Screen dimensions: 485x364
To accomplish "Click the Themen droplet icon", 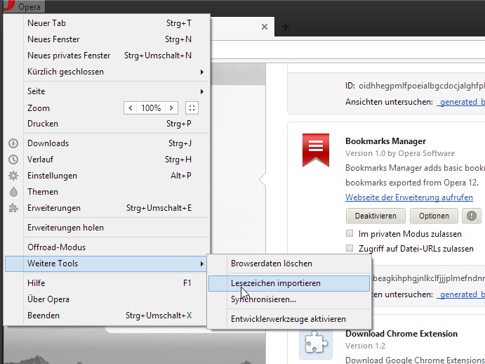I will 13,192.
